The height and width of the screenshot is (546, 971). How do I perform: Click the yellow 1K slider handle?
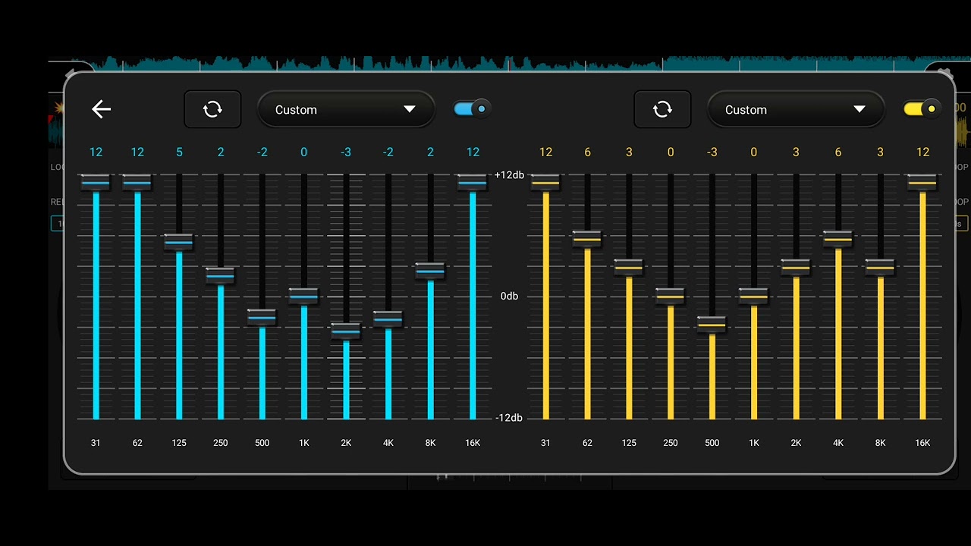tap(753, 296)
